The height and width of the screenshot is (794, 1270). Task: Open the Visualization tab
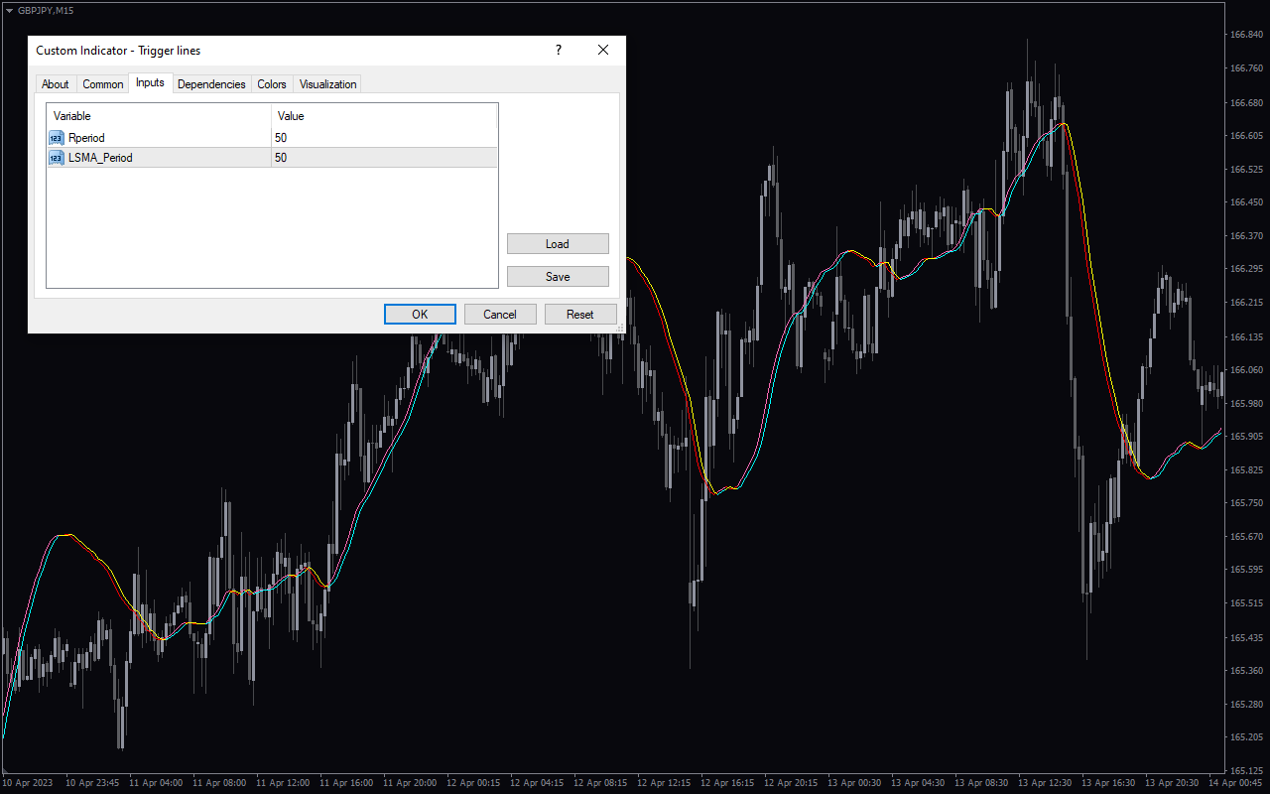(x=327, y=84)
